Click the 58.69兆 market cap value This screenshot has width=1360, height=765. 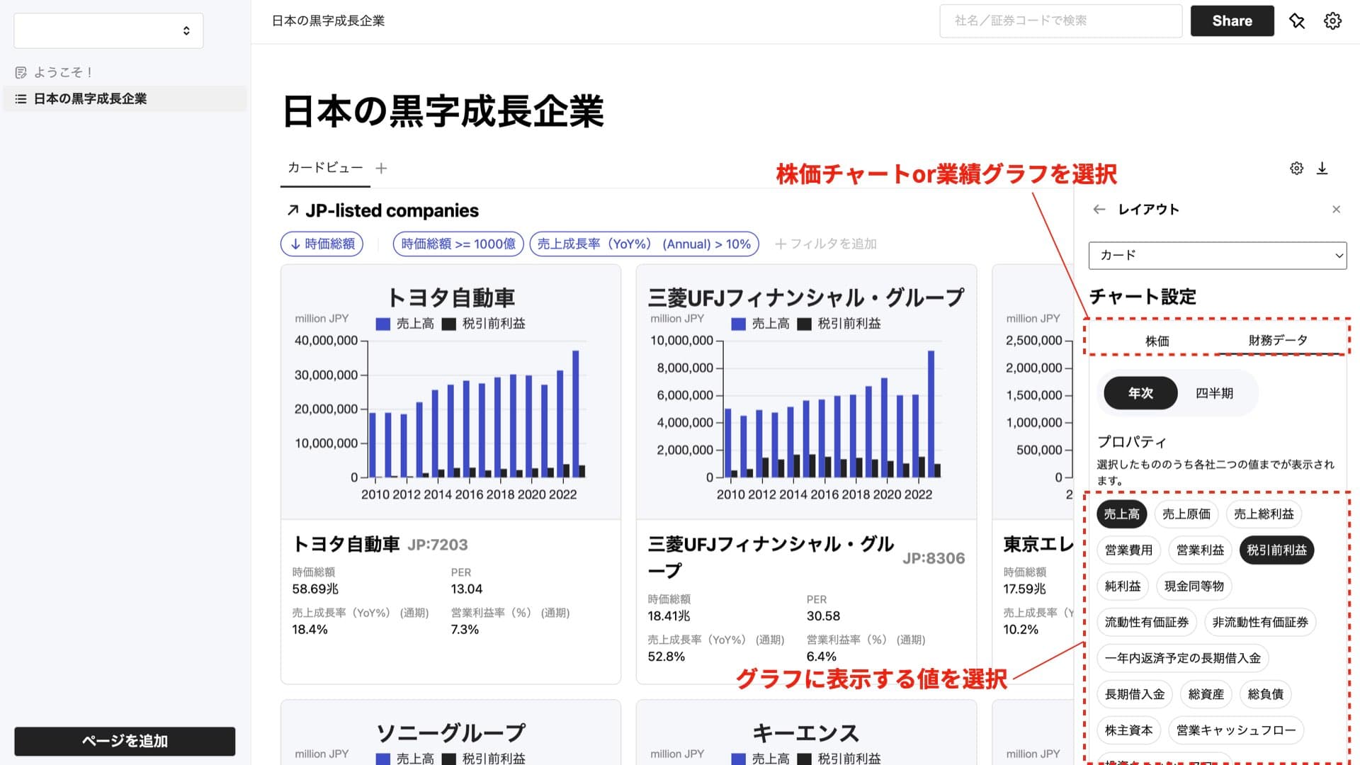tap(315, 589)
